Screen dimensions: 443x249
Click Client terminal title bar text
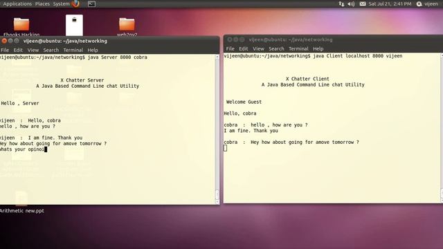[x=291, y=39]
